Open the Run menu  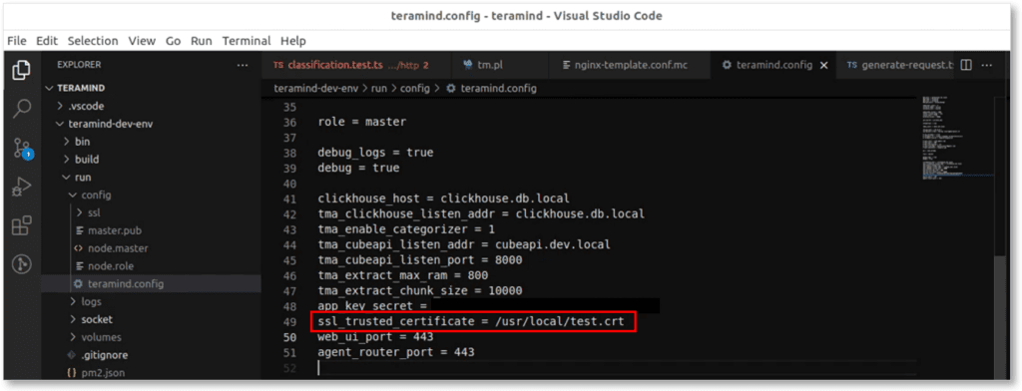[x=202, y=41]
